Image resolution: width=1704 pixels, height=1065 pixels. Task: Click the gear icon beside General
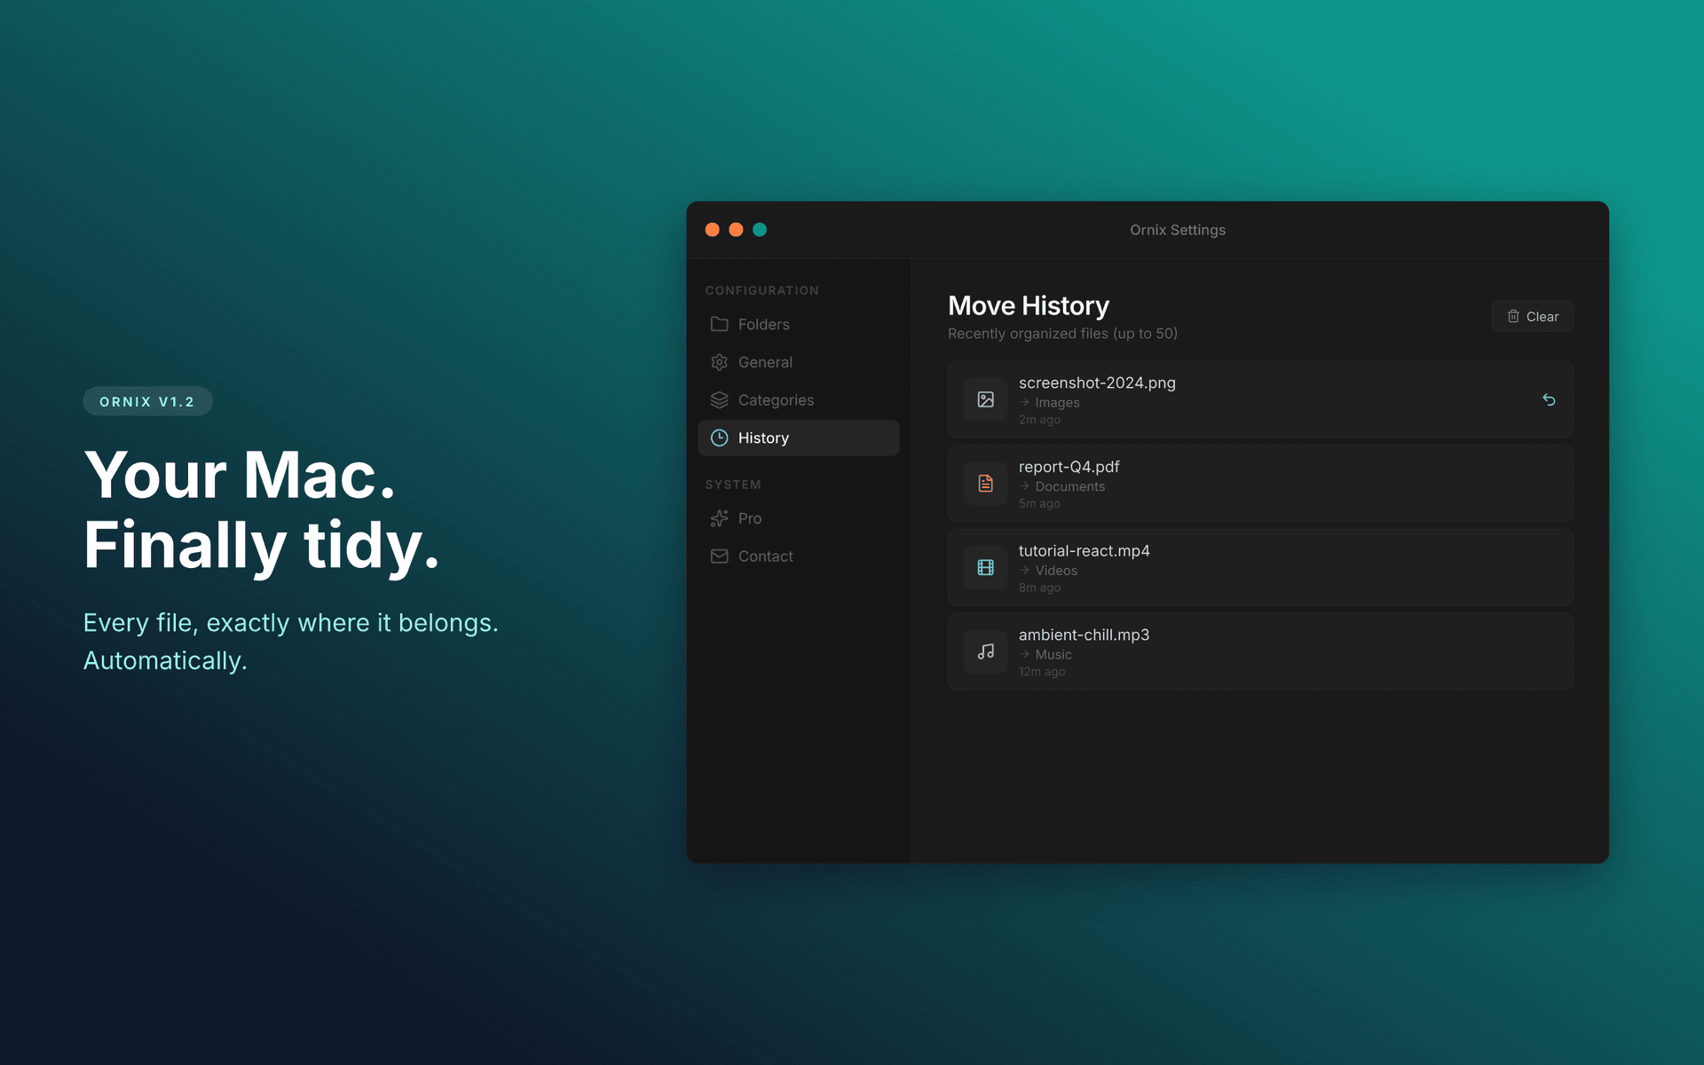(x=720, y=362)
